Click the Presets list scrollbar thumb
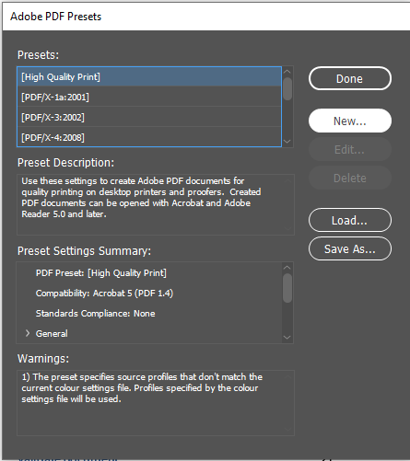The width and height of the screenshot is (410, 461). coord(287,89)
